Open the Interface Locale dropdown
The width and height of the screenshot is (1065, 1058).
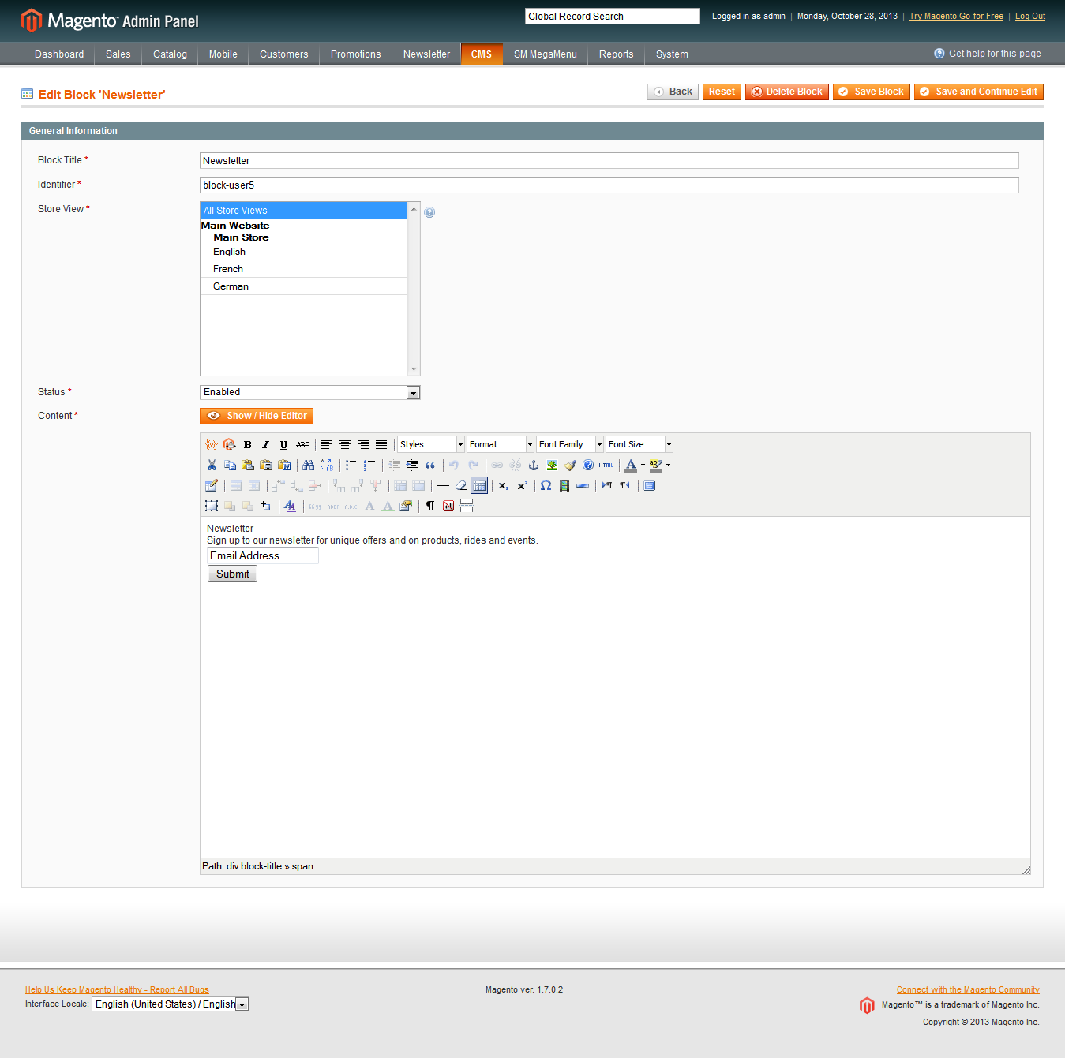[x=171, y=1004]
